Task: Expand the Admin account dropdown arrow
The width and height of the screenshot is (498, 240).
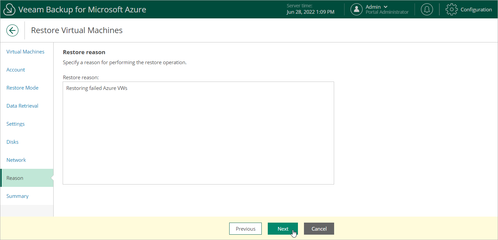Action: [385, 7]
